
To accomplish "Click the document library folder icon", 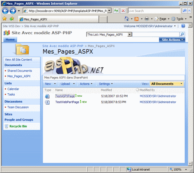I will [x=22, y=49].
